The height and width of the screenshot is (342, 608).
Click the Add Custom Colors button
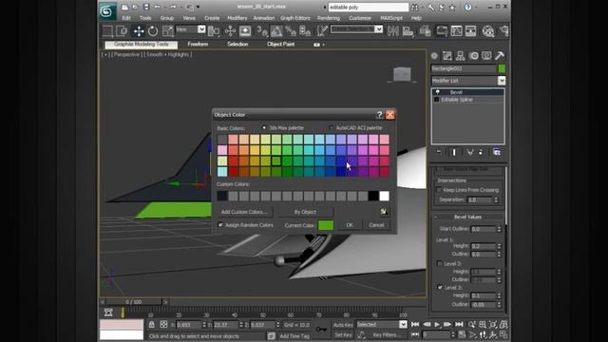pyautogui.click(x=244, y=212)
